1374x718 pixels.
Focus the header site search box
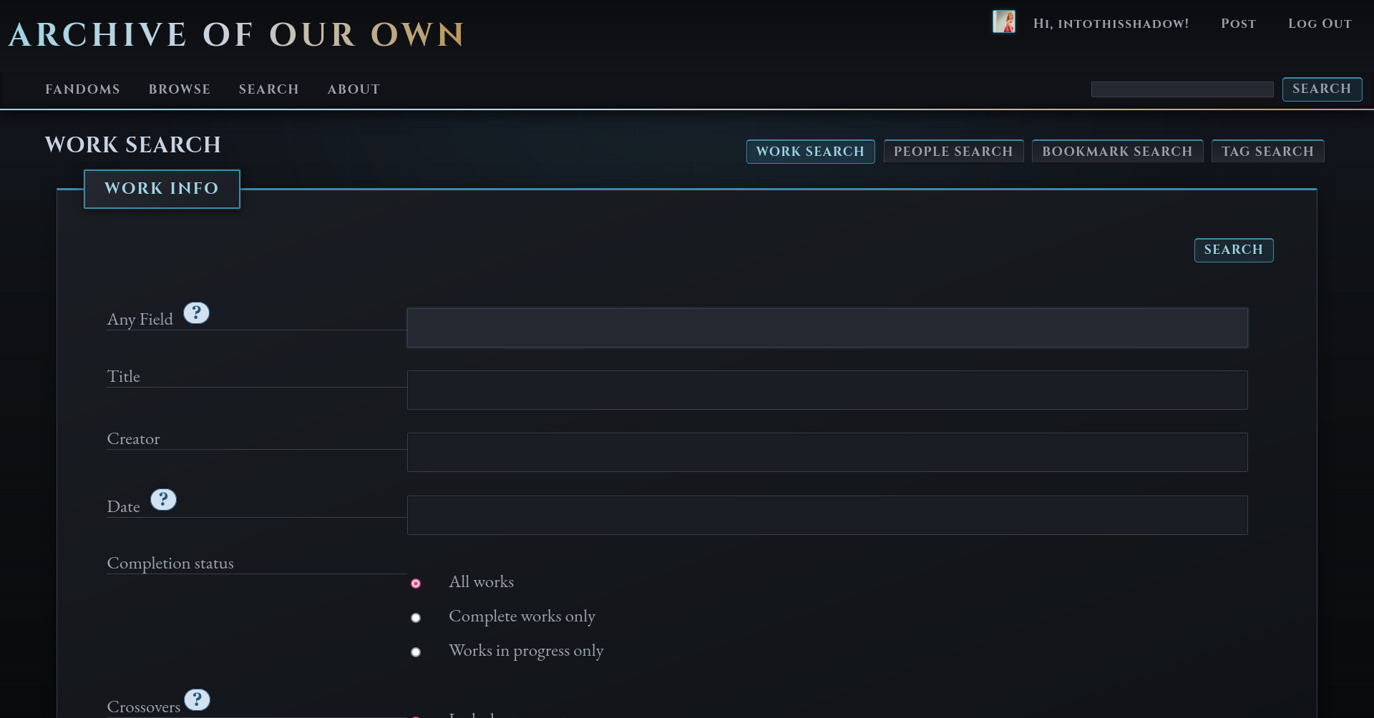[1182, 89]
